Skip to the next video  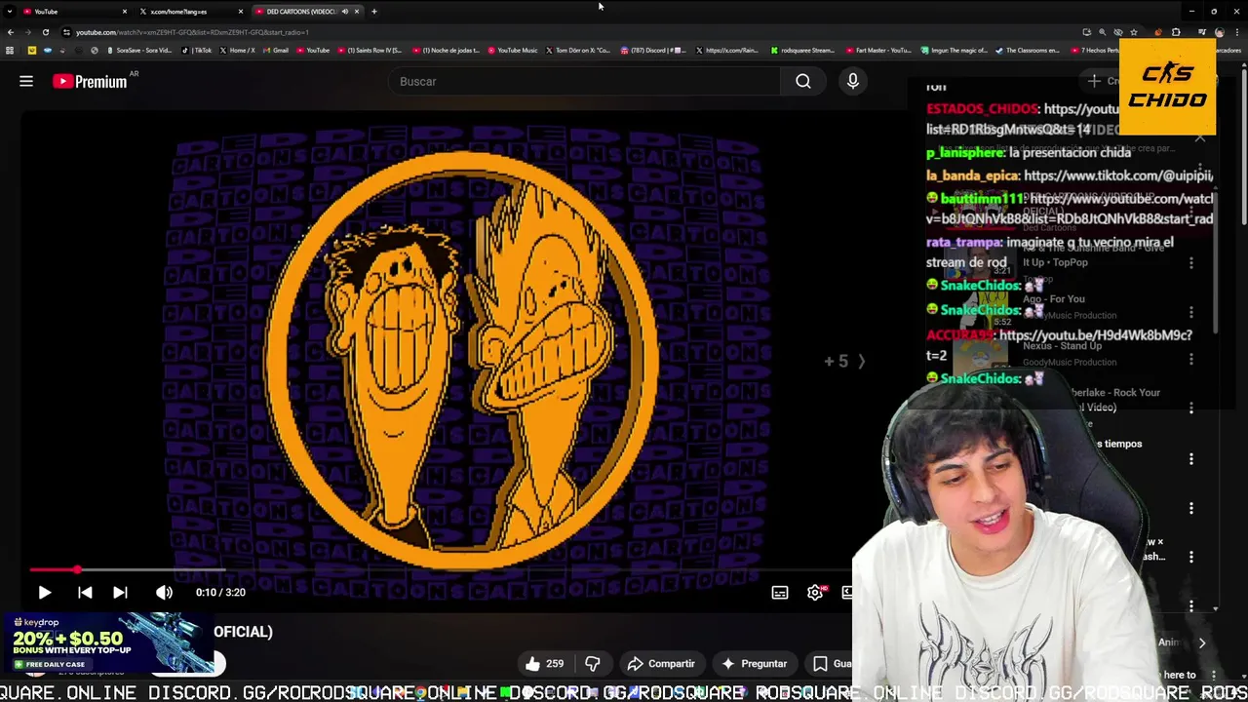click(120, 592)
